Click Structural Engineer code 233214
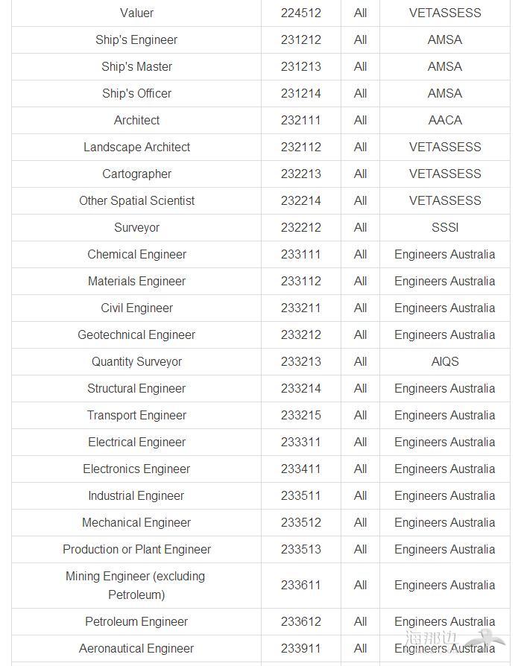 tap(301, 388)
